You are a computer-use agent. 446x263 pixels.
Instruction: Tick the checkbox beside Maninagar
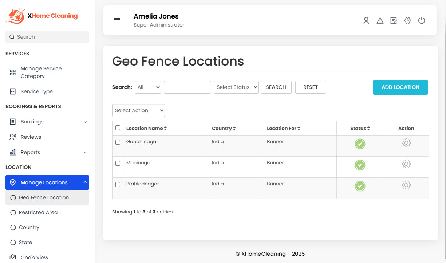pos(118,163)
